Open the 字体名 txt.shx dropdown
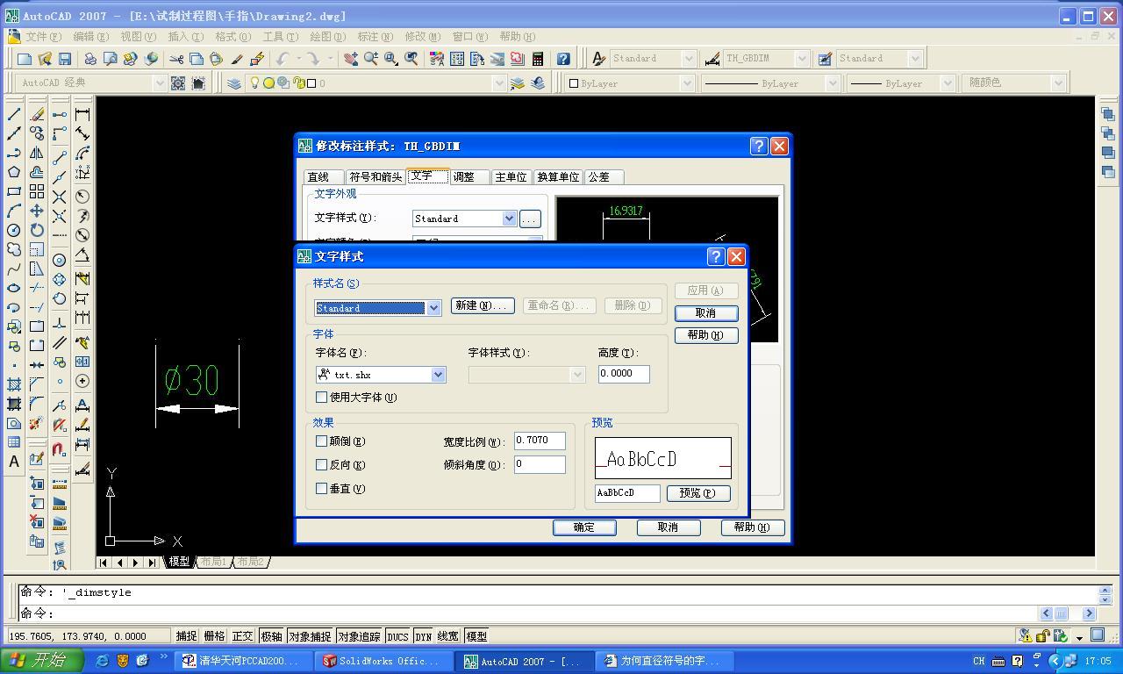Viewport: 1123px width, 674px height. click(x=438, y=375)
